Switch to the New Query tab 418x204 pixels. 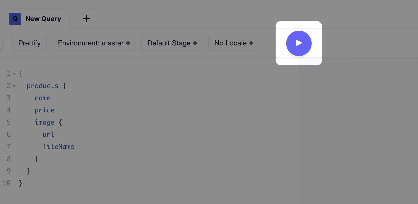(43, 19)
